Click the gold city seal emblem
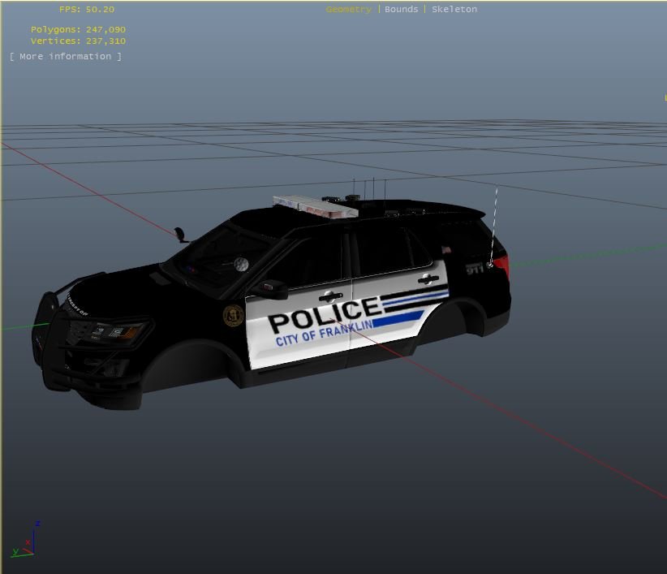The image size is (667, 574). coord(233,315)
